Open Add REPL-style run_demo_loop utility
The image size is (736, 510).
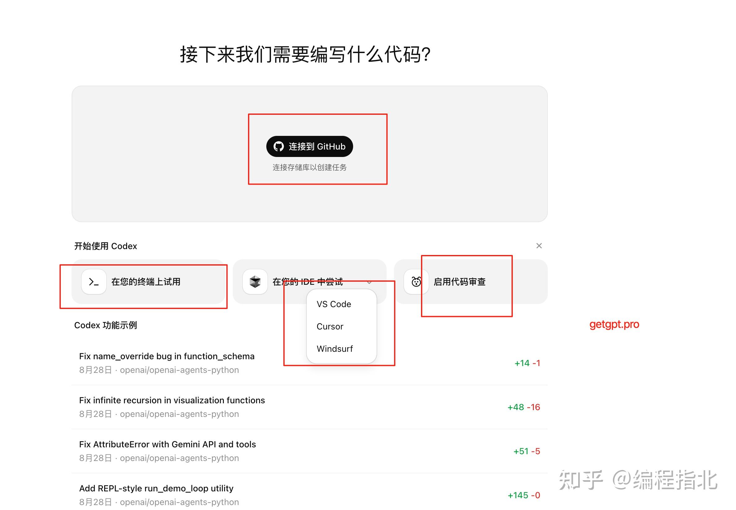pyautogui.click(x=156, y=488)
